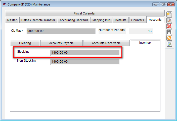Go to the Mapping Info tab
Image resolution: width=177 pixels, height=121 pixels.
pyautogui.click(x=101, y=20)
